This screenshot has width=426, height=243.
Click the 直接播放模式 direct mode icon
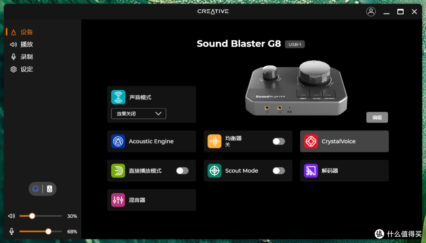[118, 171]
